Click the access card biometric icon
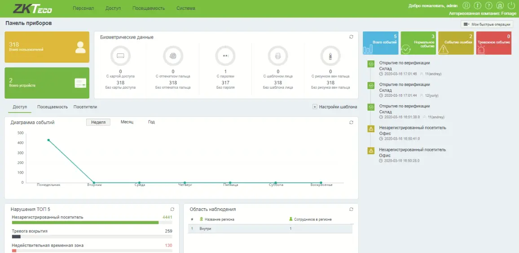Viewport: 519px width, 253px height. point(120,56)
